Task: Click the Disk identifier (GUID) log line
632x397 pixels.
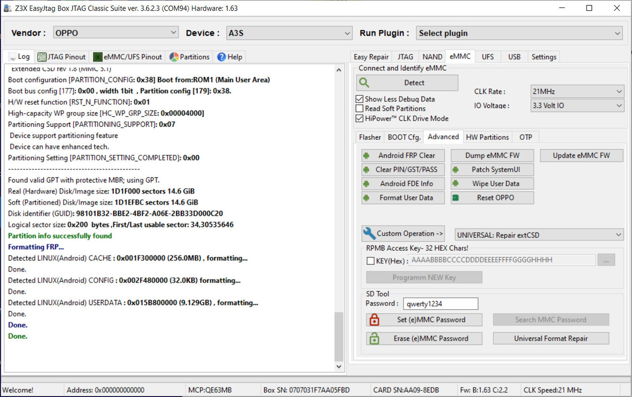Action: [x=115, y=213]
